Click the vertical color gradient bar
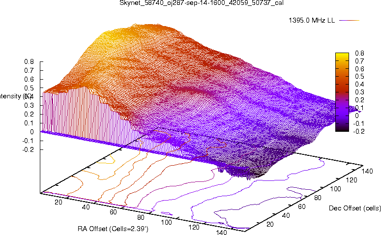This screenshot has height=235, width=381. coord(342,92)
